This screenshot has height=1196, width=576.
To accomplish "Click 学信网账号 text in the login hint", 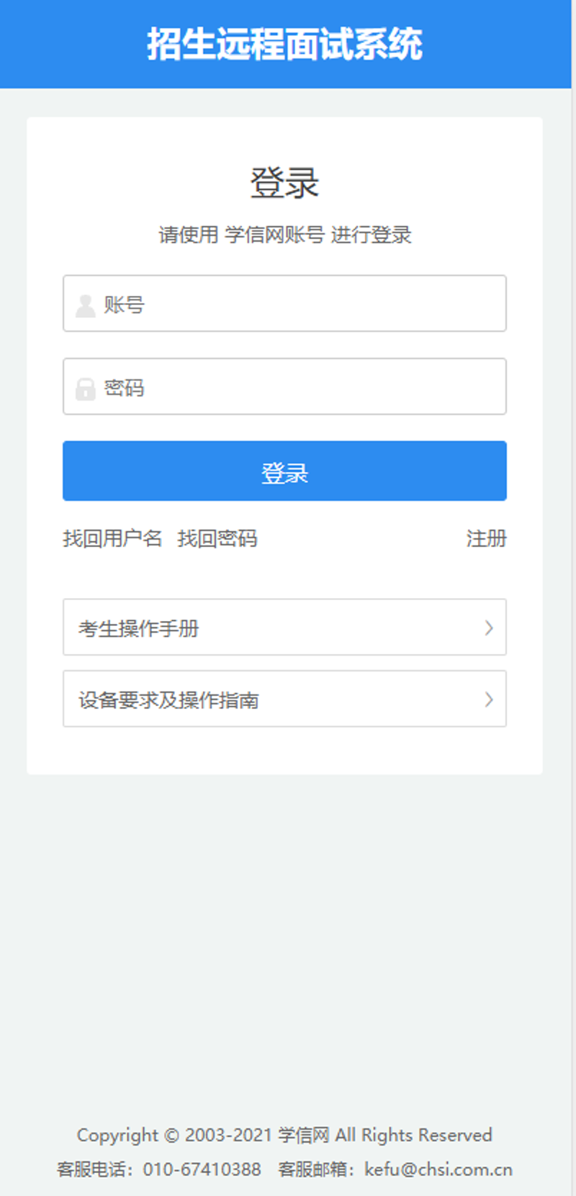I will click(274, 235).
